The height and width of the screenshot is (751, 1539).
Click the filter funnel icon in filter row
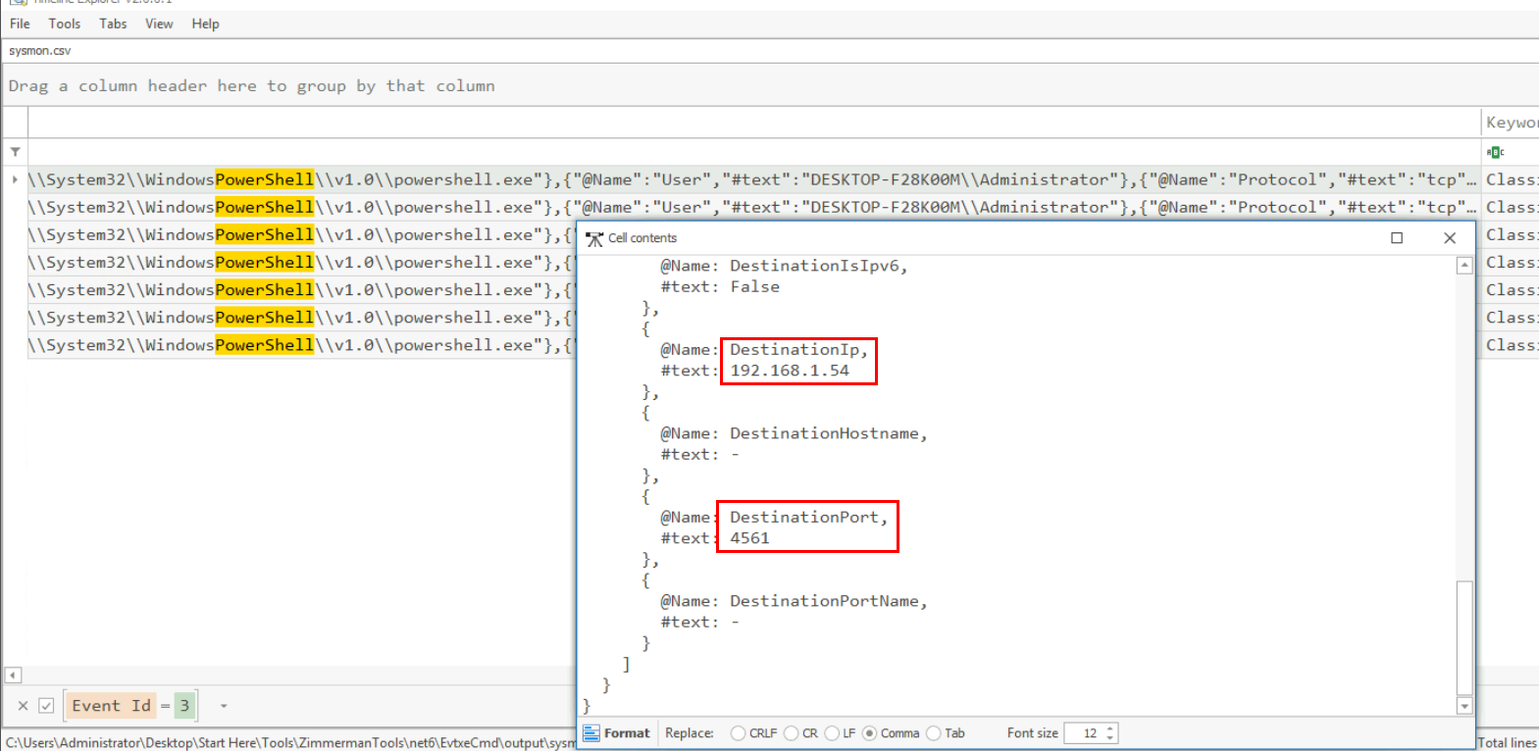tap(16, 152)
